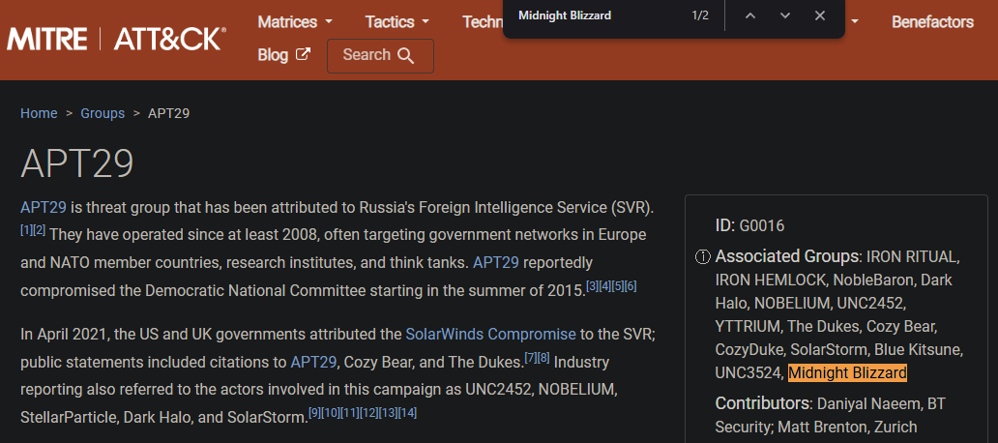Click the APT29 link before 'Cozy Bear'

(313, 362)
